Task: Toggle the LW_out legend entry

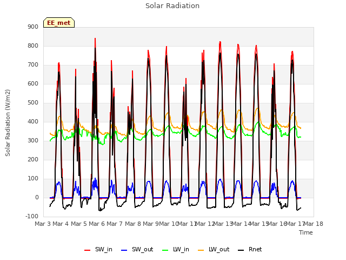Action: [x=214, y=249]
